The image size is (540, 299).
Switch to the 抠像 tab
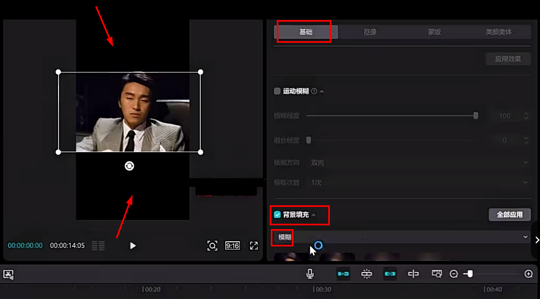click(370, 32)
